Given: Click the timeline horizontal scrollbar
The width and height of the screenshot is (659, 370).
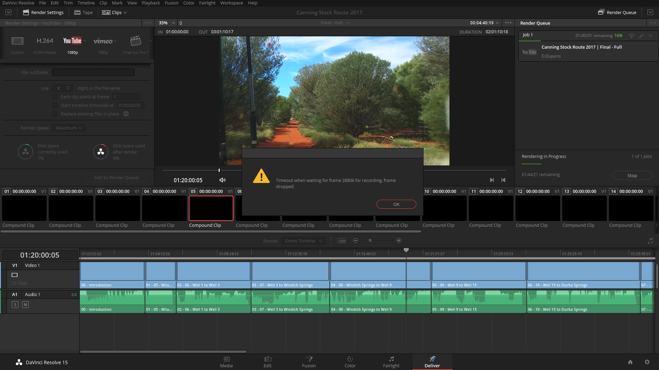Looking at the screenshot, I should coord(163,351).
